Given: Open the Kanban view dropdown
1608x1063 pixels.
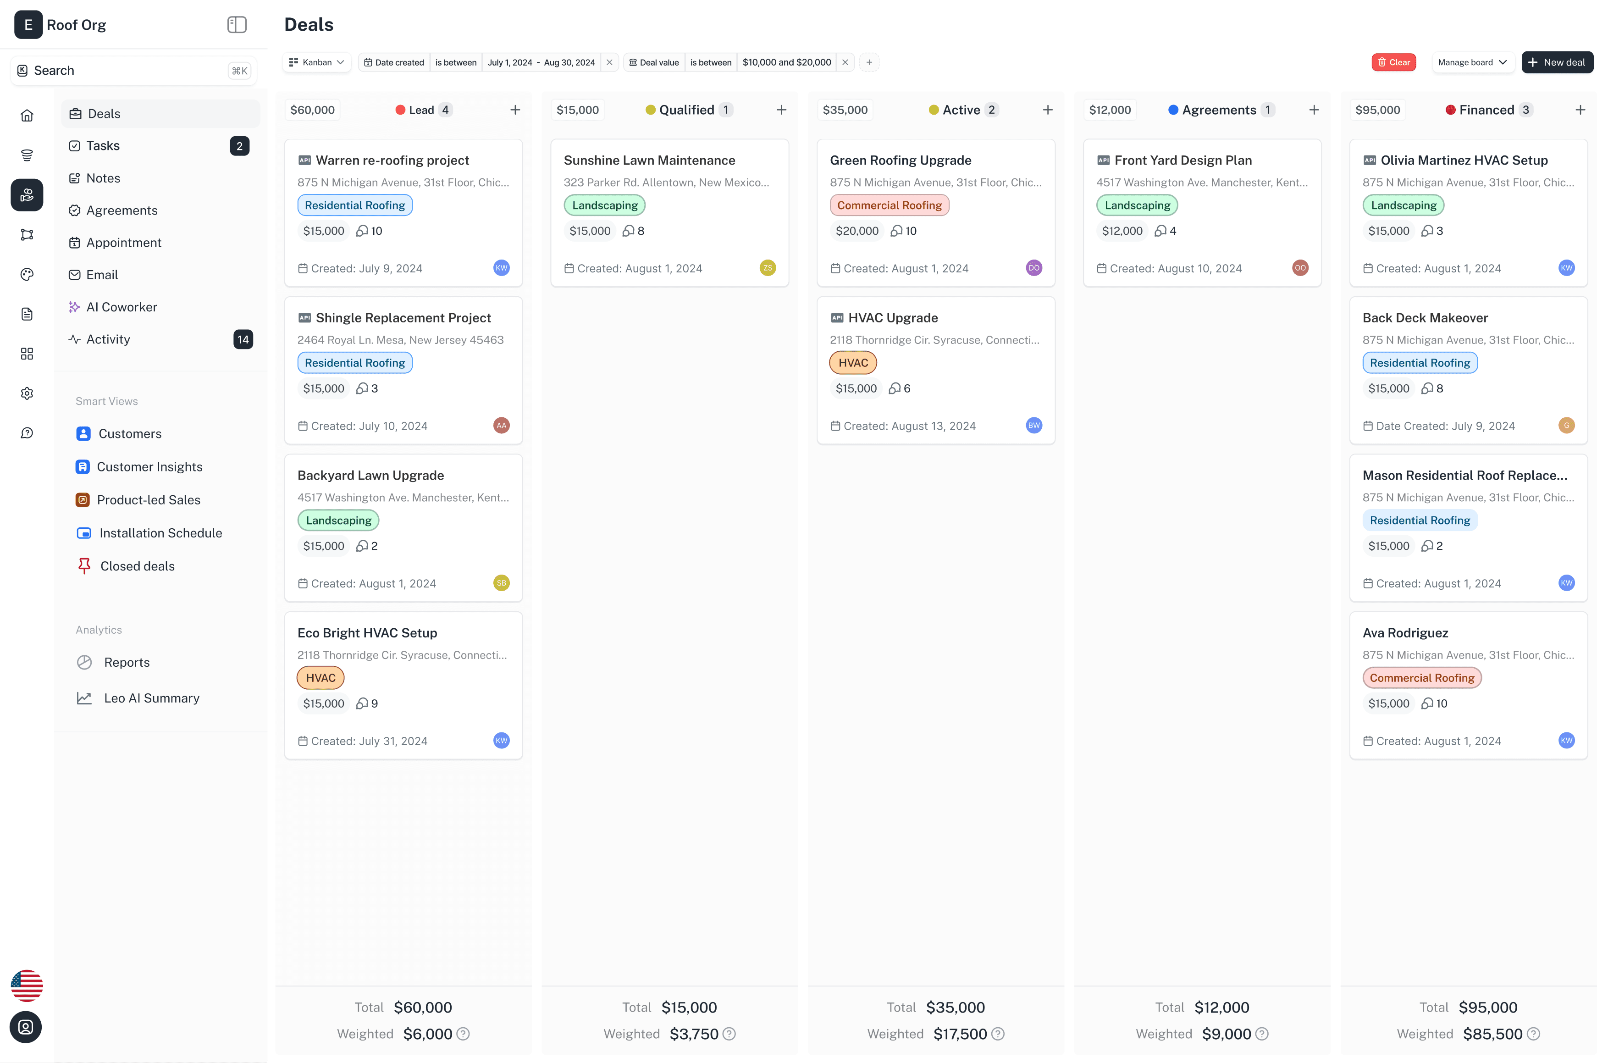Looking at the screenshot, I should click(316, 62).
